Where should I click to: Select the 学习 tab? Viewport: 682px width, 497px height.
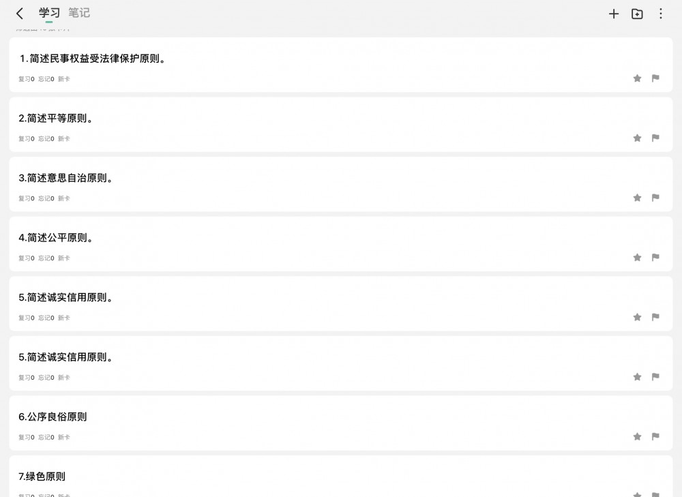pyautogui.click(x=49, y=13)
